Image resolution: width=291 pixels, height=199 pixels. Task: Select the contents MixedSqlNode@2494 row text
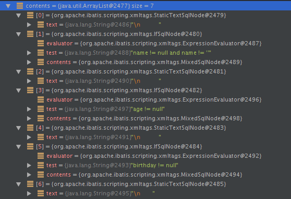click(144, 175)
